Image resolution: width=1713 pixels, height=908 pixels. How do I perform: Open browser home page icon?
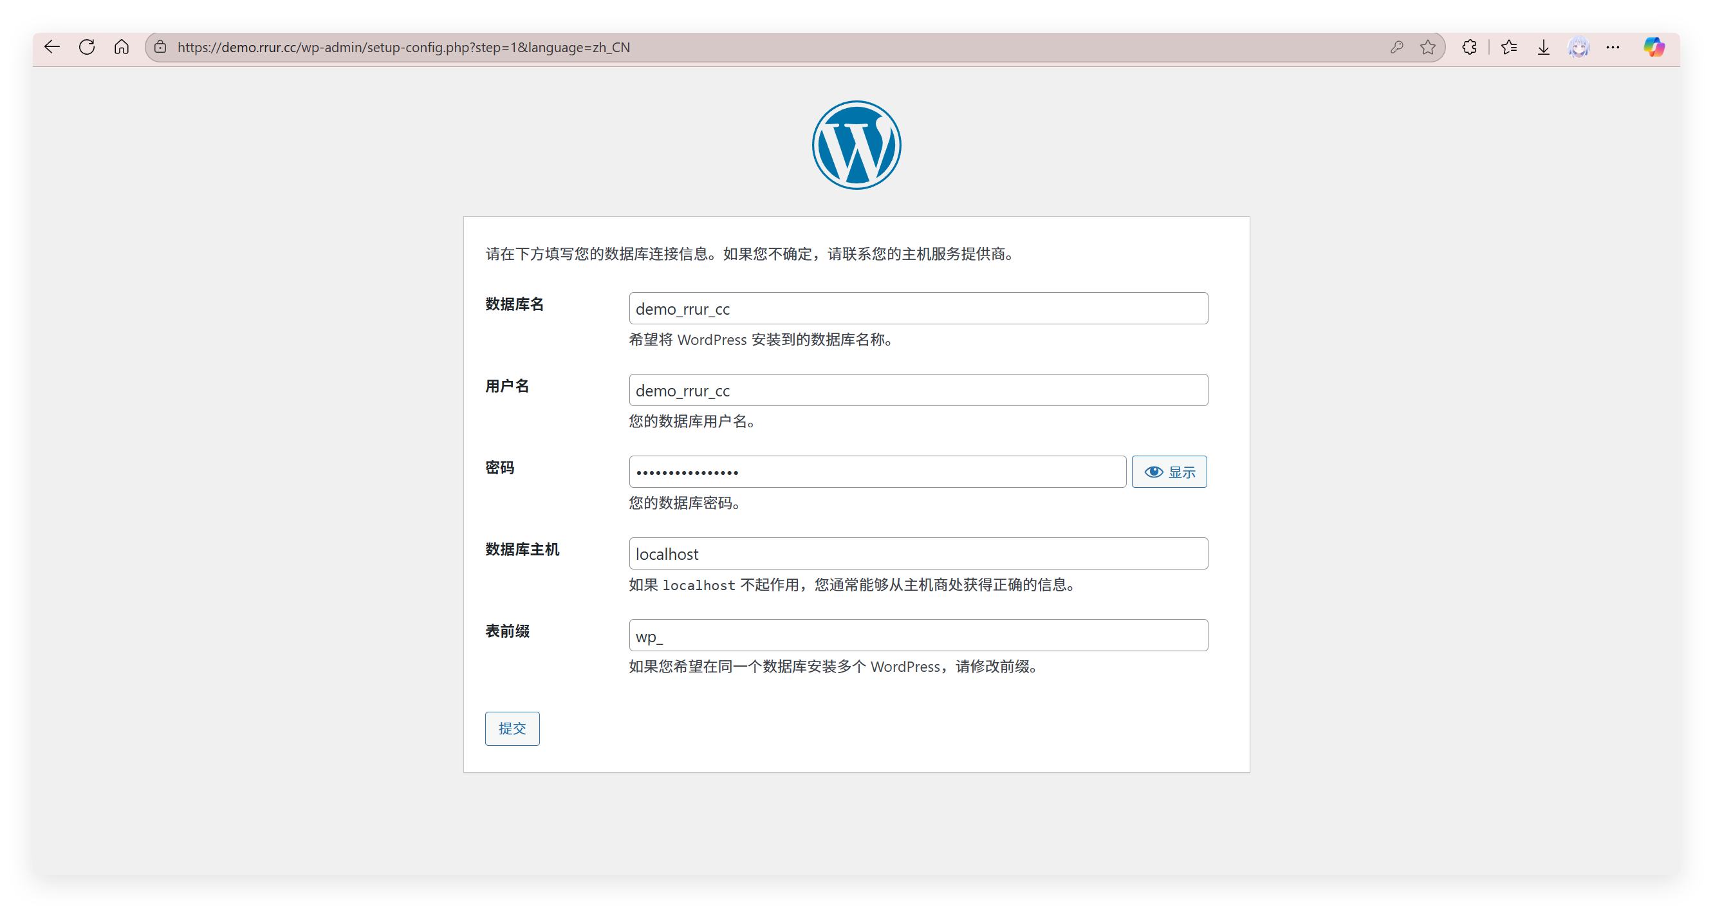[x=122, y=47]
